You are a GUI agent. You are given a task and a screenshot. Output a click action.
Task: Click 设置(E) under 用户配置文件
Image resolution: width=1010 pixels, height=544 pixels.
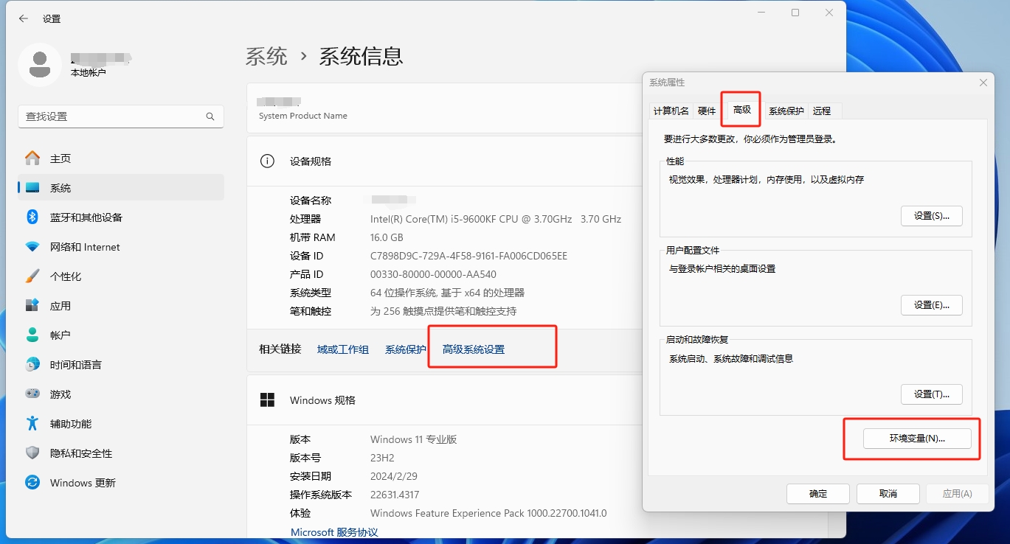pyautogui.click(x=932, y=305)
